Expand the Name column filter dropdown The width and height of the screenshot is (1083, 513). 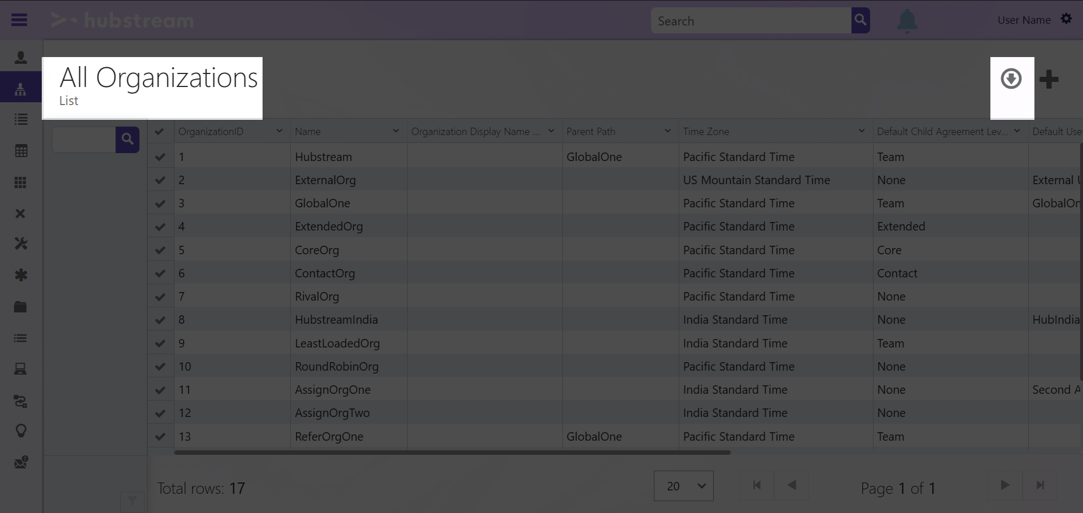coord(395,131)
